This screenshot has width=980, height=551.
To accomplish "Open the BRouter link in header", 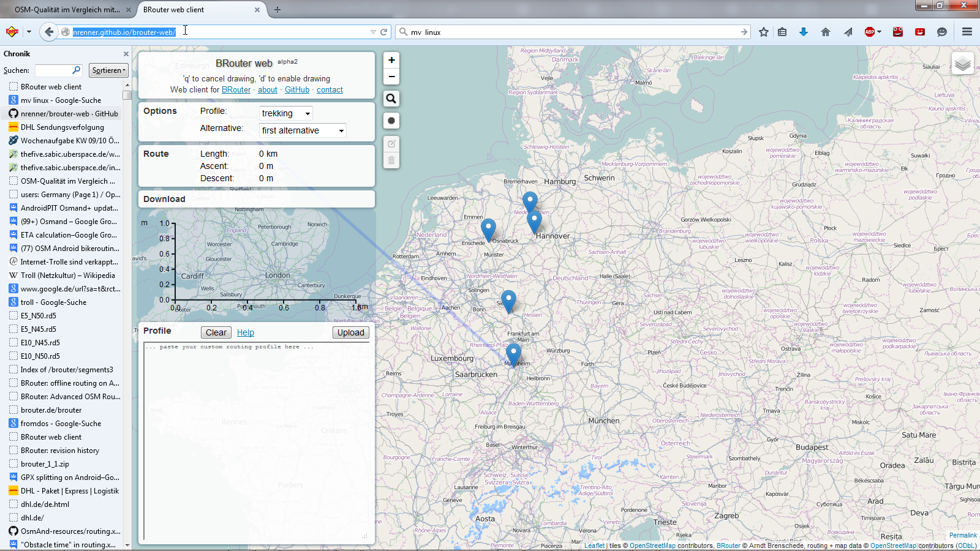I will (x=236, y=90).
